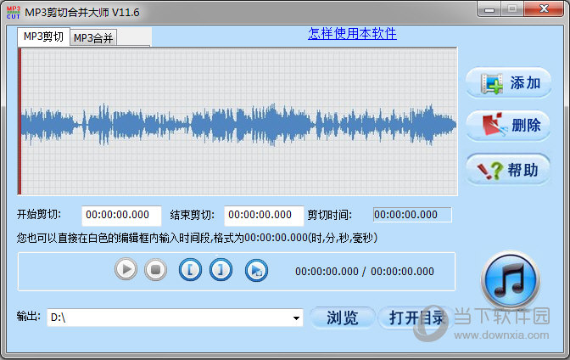Screen dimensions: 570x360
Task: Open the 怎样使用本软件 link
Action: (352, 33)
